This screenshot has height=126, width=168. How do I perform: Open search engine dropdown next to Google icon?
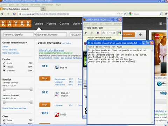point(132,14)
